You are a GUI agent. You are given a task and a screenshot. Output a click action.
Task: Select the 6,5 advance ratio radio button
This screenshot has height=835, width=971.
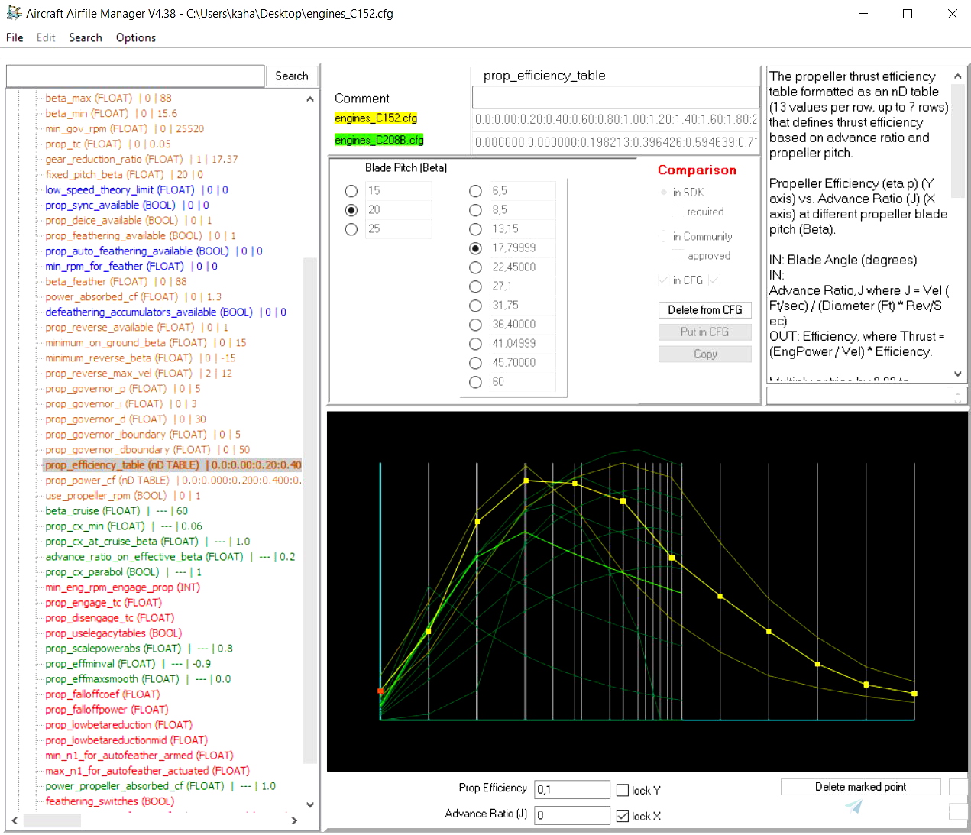(475, 190)
